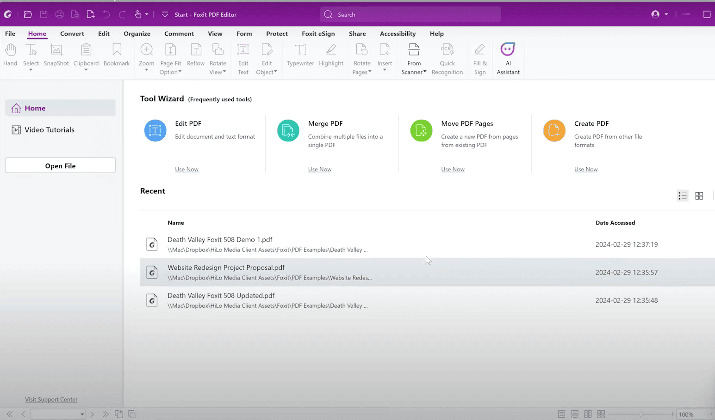This screenshot has width=715, height=420.
Task: Enable list view for Recent files
Action: tap(682, 195)
